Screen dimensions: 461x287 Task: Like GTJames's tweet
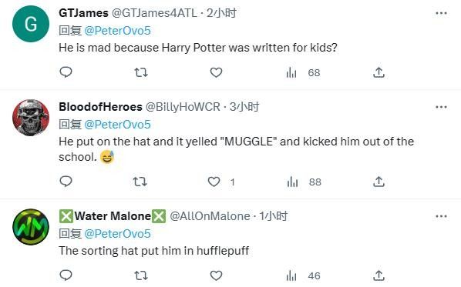click(x=216, y=72)
